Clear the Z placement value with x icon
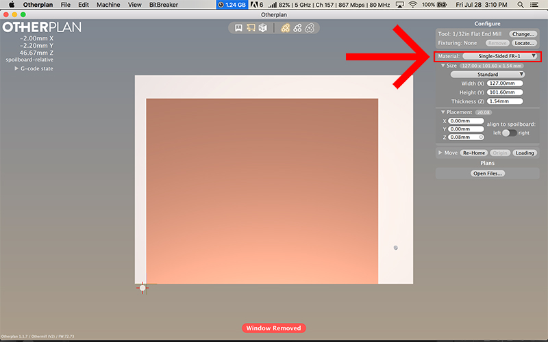 coord(481,137)
